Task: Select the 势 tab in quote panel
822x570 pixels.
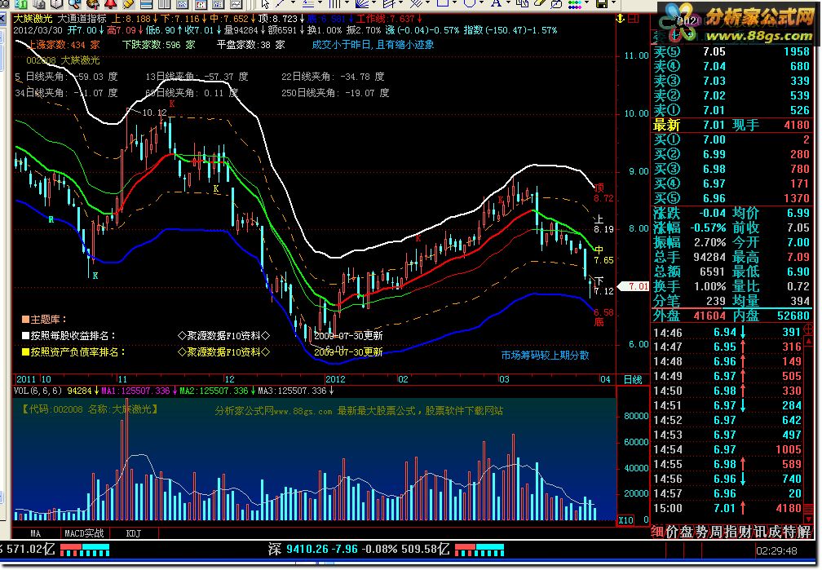Action: point(701,532)
